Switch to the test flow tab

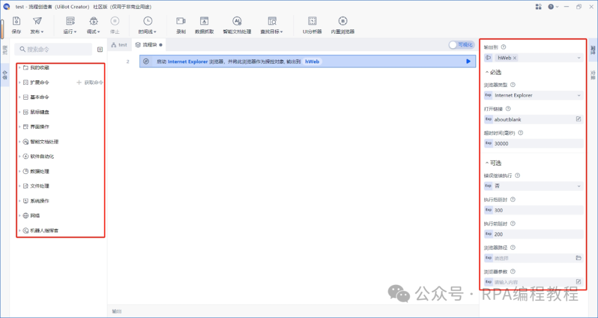(x=119, y=45)
